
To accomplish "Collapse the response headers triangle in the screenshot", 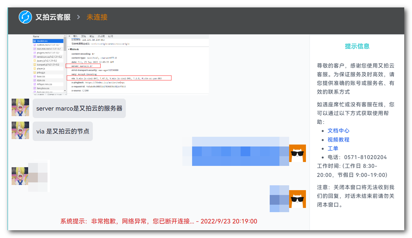I will tap(69, 49).
